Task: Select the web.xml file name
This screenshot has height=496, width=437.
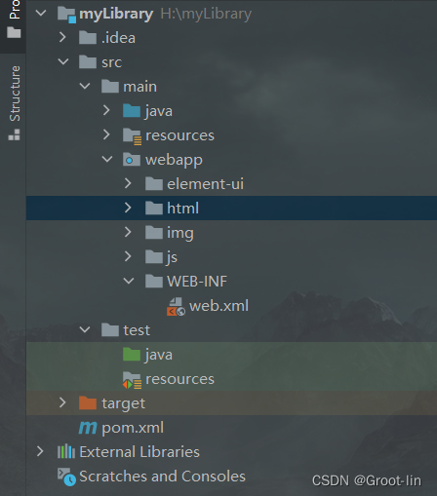Action: click(x=218, y=306)
